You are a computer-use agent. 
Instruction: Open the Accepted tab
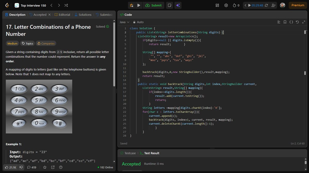click(38, 15)
